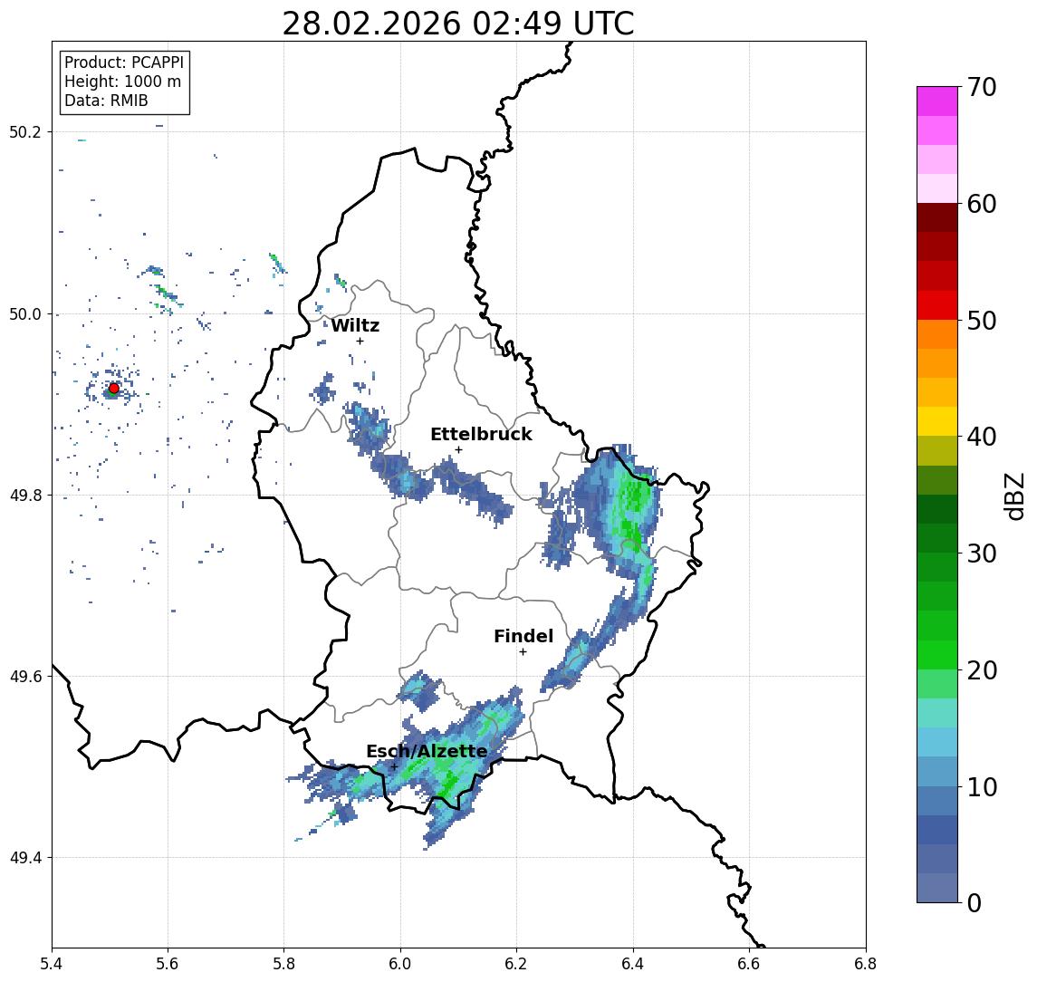Click the 6.2 longitude axis label

pos(516,964)
